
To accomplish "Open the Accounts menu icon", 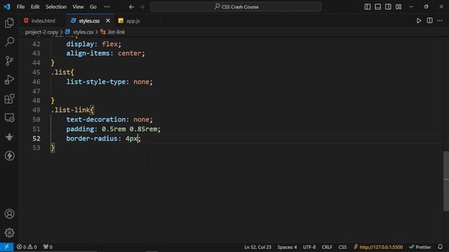I will click(x=9, y=213).
